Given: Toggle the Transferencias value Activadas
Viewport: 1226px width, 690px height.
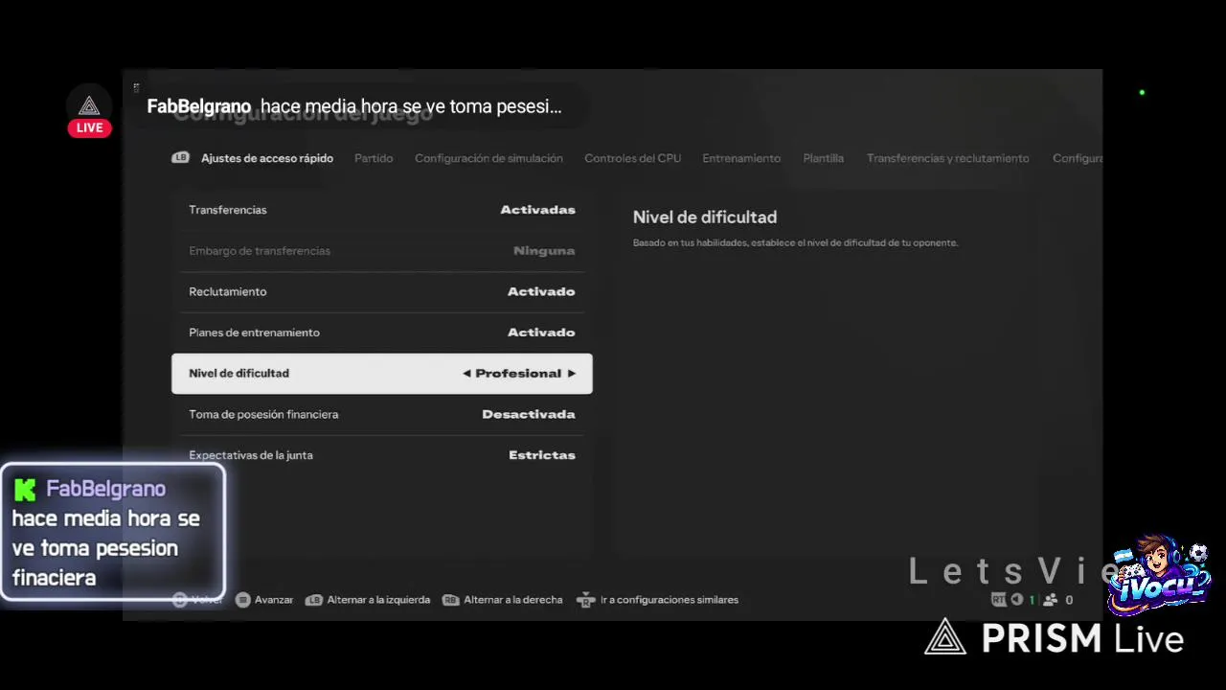Looking at the screenshot, I should click(x=537, y=210).
